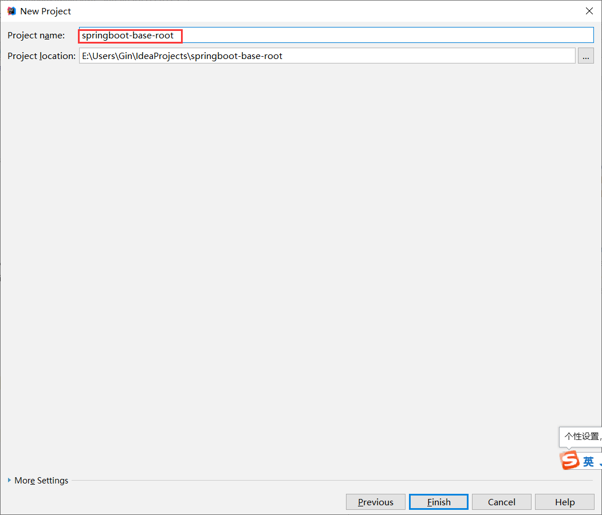
Task: Close the New Project window
Action: coord(589,11)
